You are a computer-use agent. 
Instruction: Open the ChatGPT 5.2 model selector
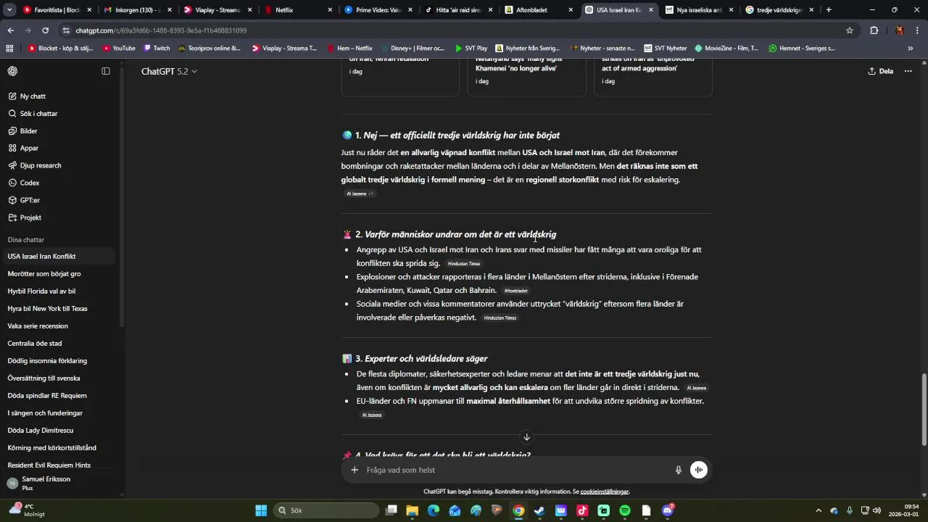pyautogui.click(x=169, y=71)
